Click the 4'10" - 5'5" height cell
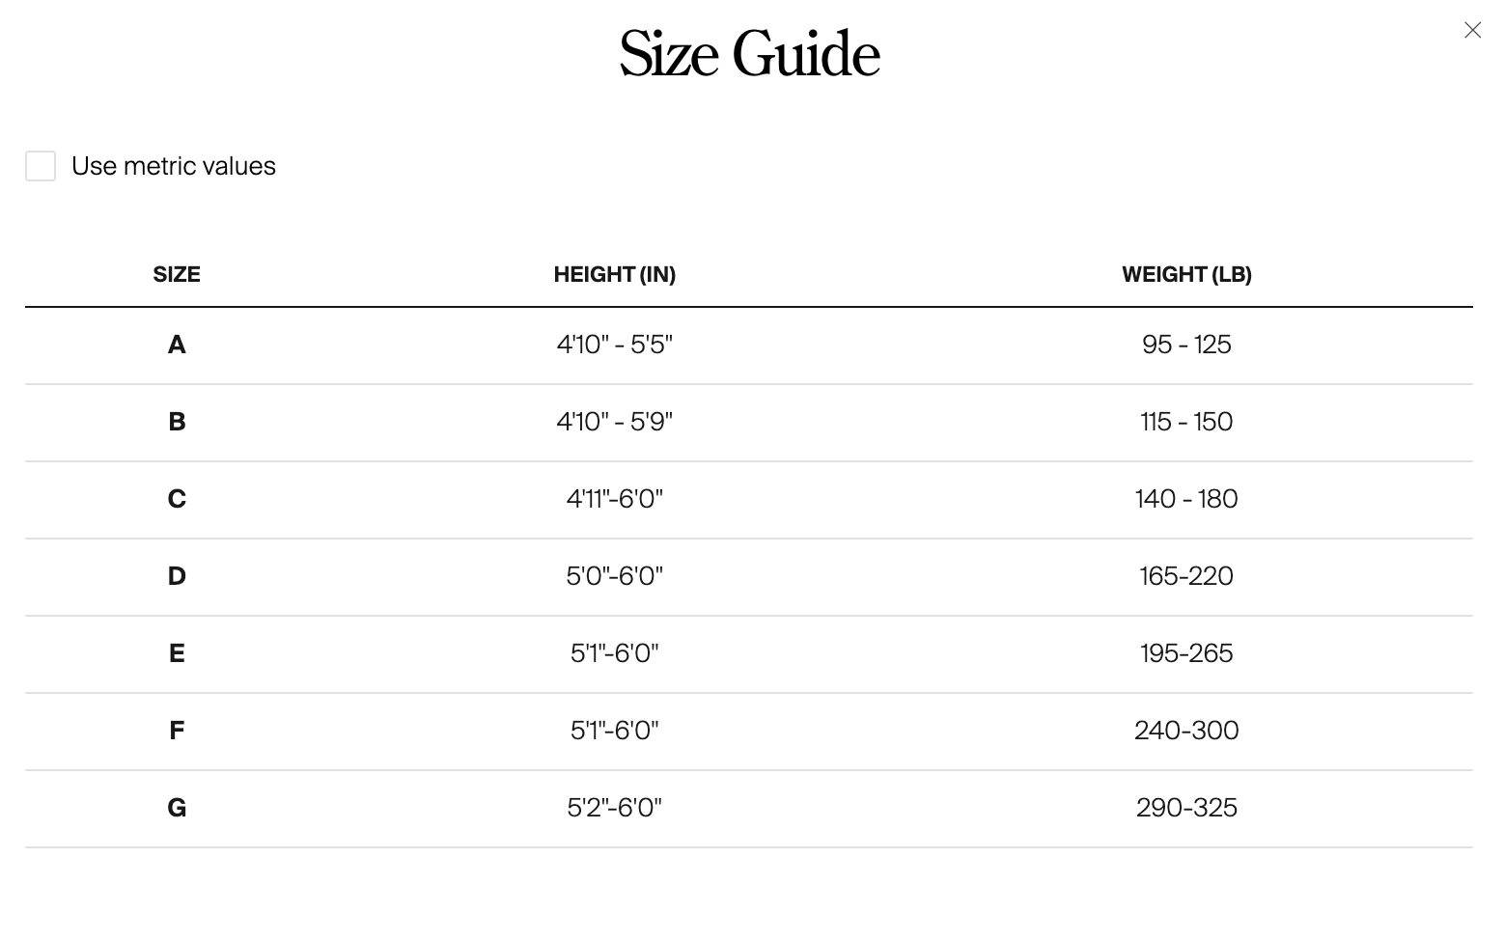The height and width of the screenshot is (940, 1504). 615,345
